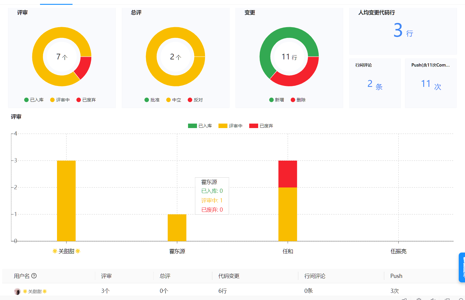Click the red 已废弃 segment of 任和's bar
Screen dimensions: 465x300
288,174
